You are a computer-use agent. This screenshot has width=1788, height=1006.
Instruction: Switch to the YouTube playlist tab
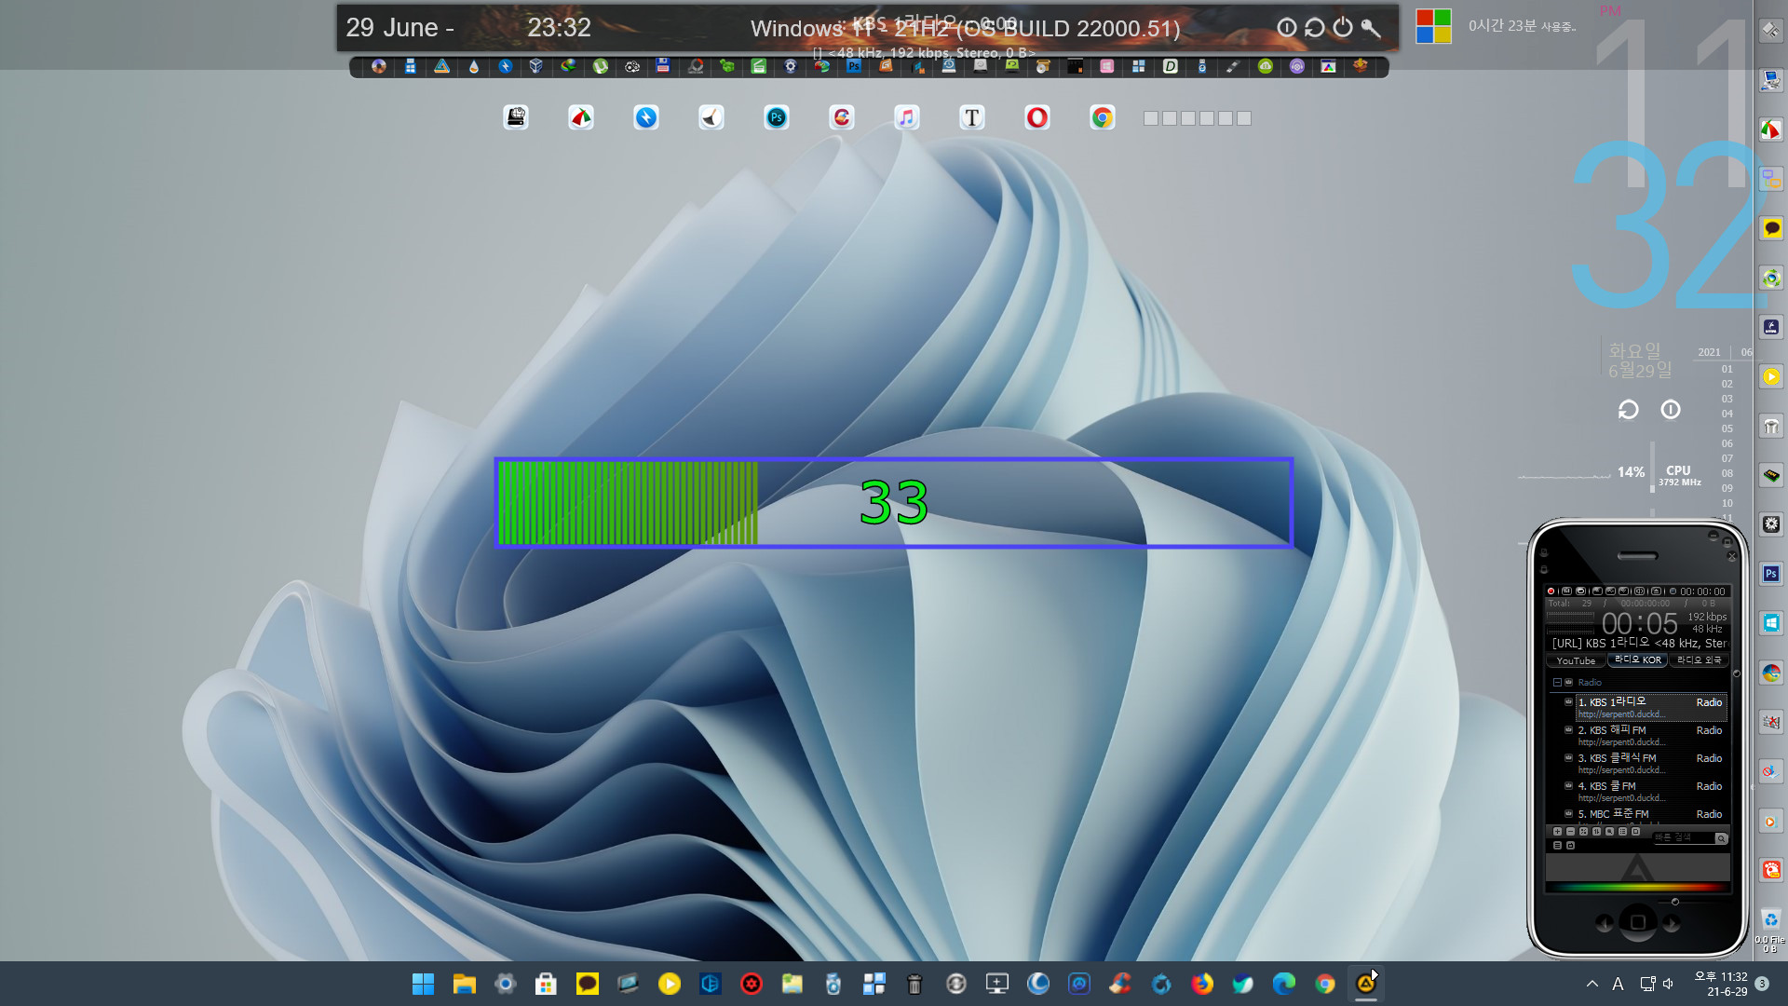[x=1576, y=660]
